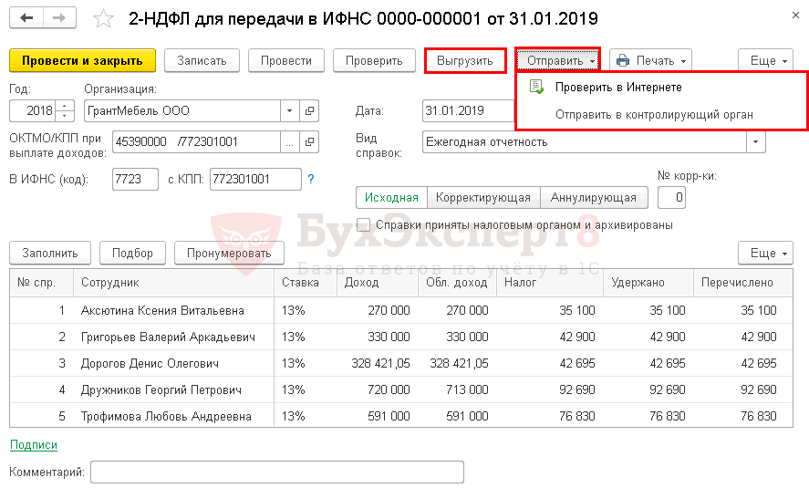Image resolution: width=809 pixels, height=488 pixels.
Task: Click the Удержано column header
Action: (x=648, y=283)
